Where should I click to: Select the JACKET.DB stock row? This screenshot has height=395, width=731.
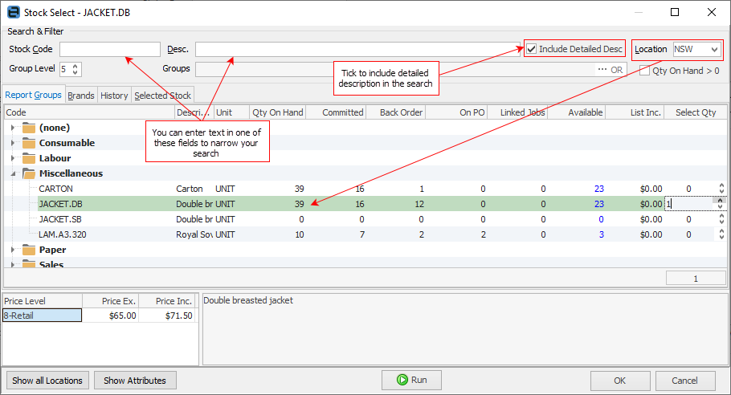[x=366, y=204]
